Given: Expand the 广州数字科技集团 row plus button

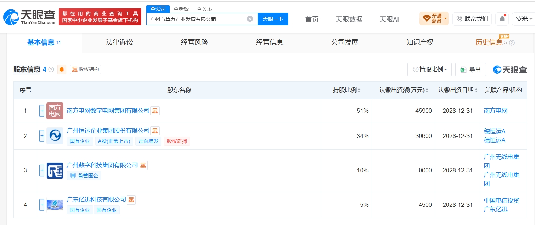Looking at the screenshot, I should 42,171.
